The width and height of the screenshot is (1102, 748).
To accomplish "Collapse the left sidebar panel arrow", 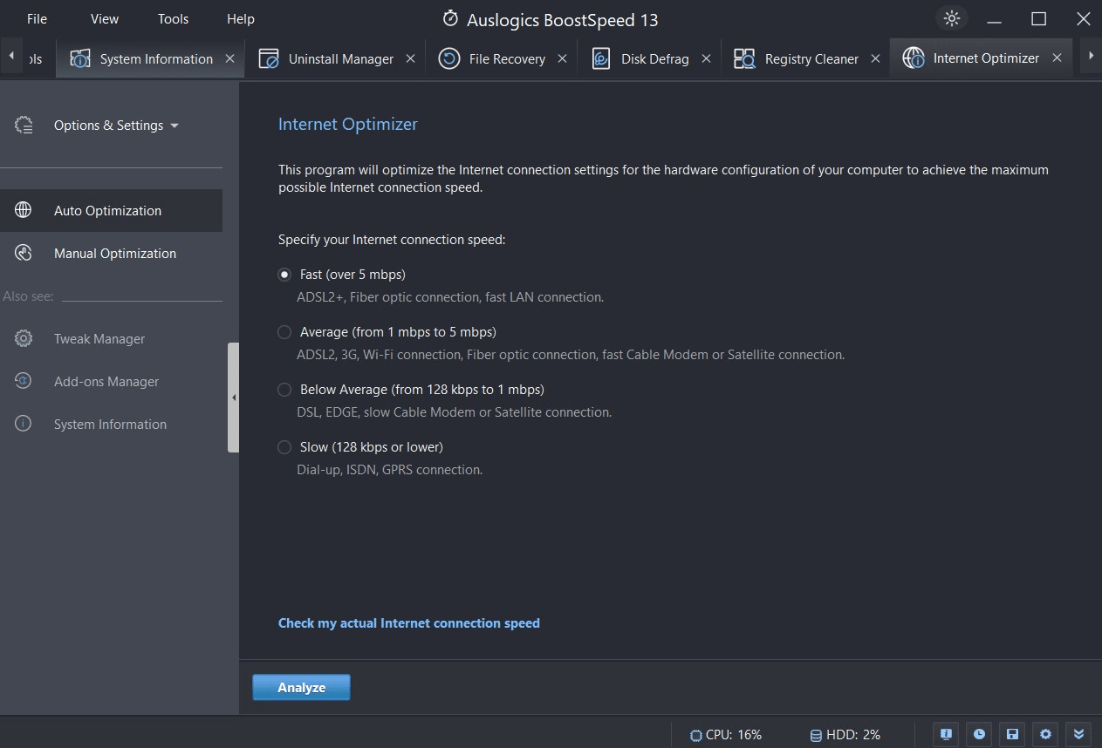I will (234, 397).
